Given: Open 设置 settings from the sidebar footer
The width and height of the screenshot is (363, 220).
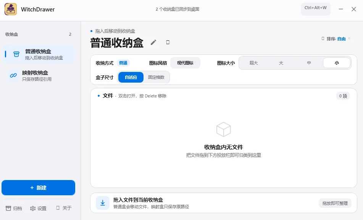Looking at the screenshot, I should coord(38,208).
